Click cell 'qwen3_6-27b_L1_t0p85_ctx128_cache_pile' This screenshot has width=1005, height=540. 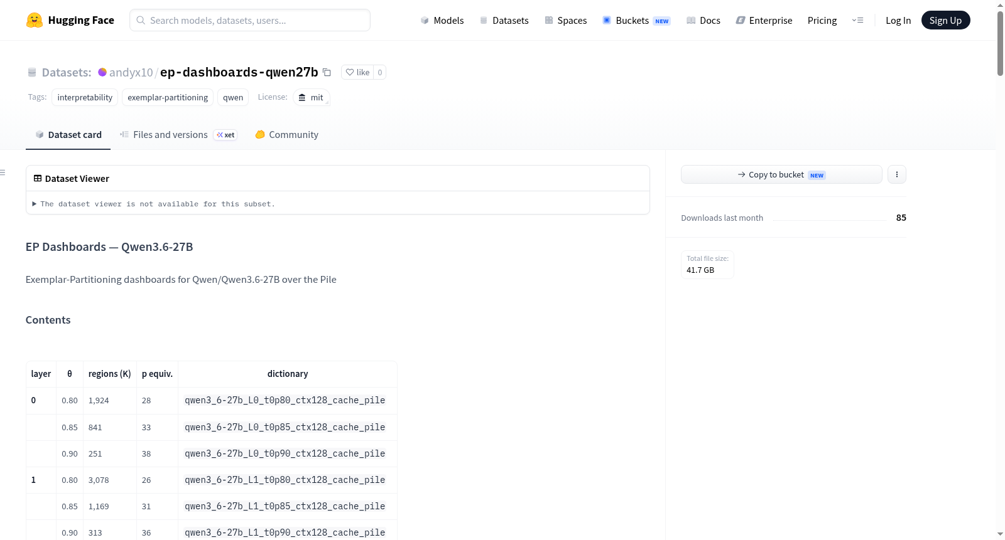click(285, 506)
